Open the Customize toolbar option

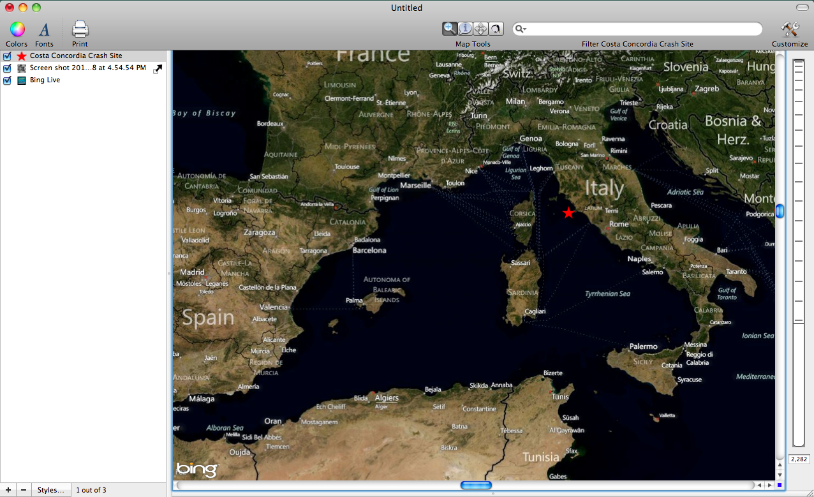[790, 29]
